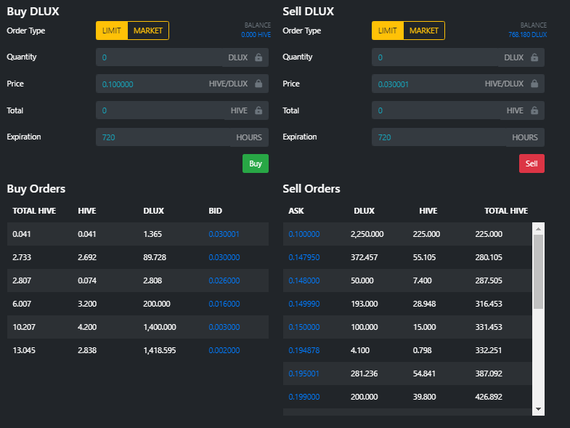This screenshot has height=428, width=570.
Task: Click the scroll up arrow in Sell Orders
Action: point(538,229)
